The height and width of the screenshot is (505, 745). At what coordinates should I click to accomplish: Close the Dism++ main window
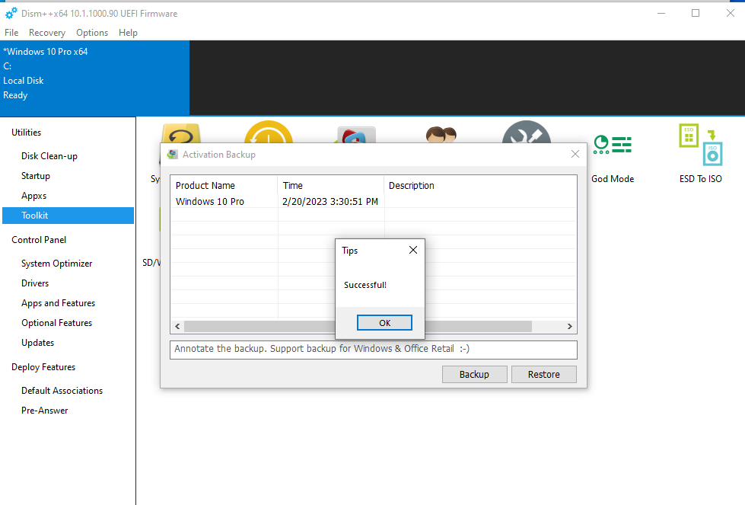tap(731, 13)
